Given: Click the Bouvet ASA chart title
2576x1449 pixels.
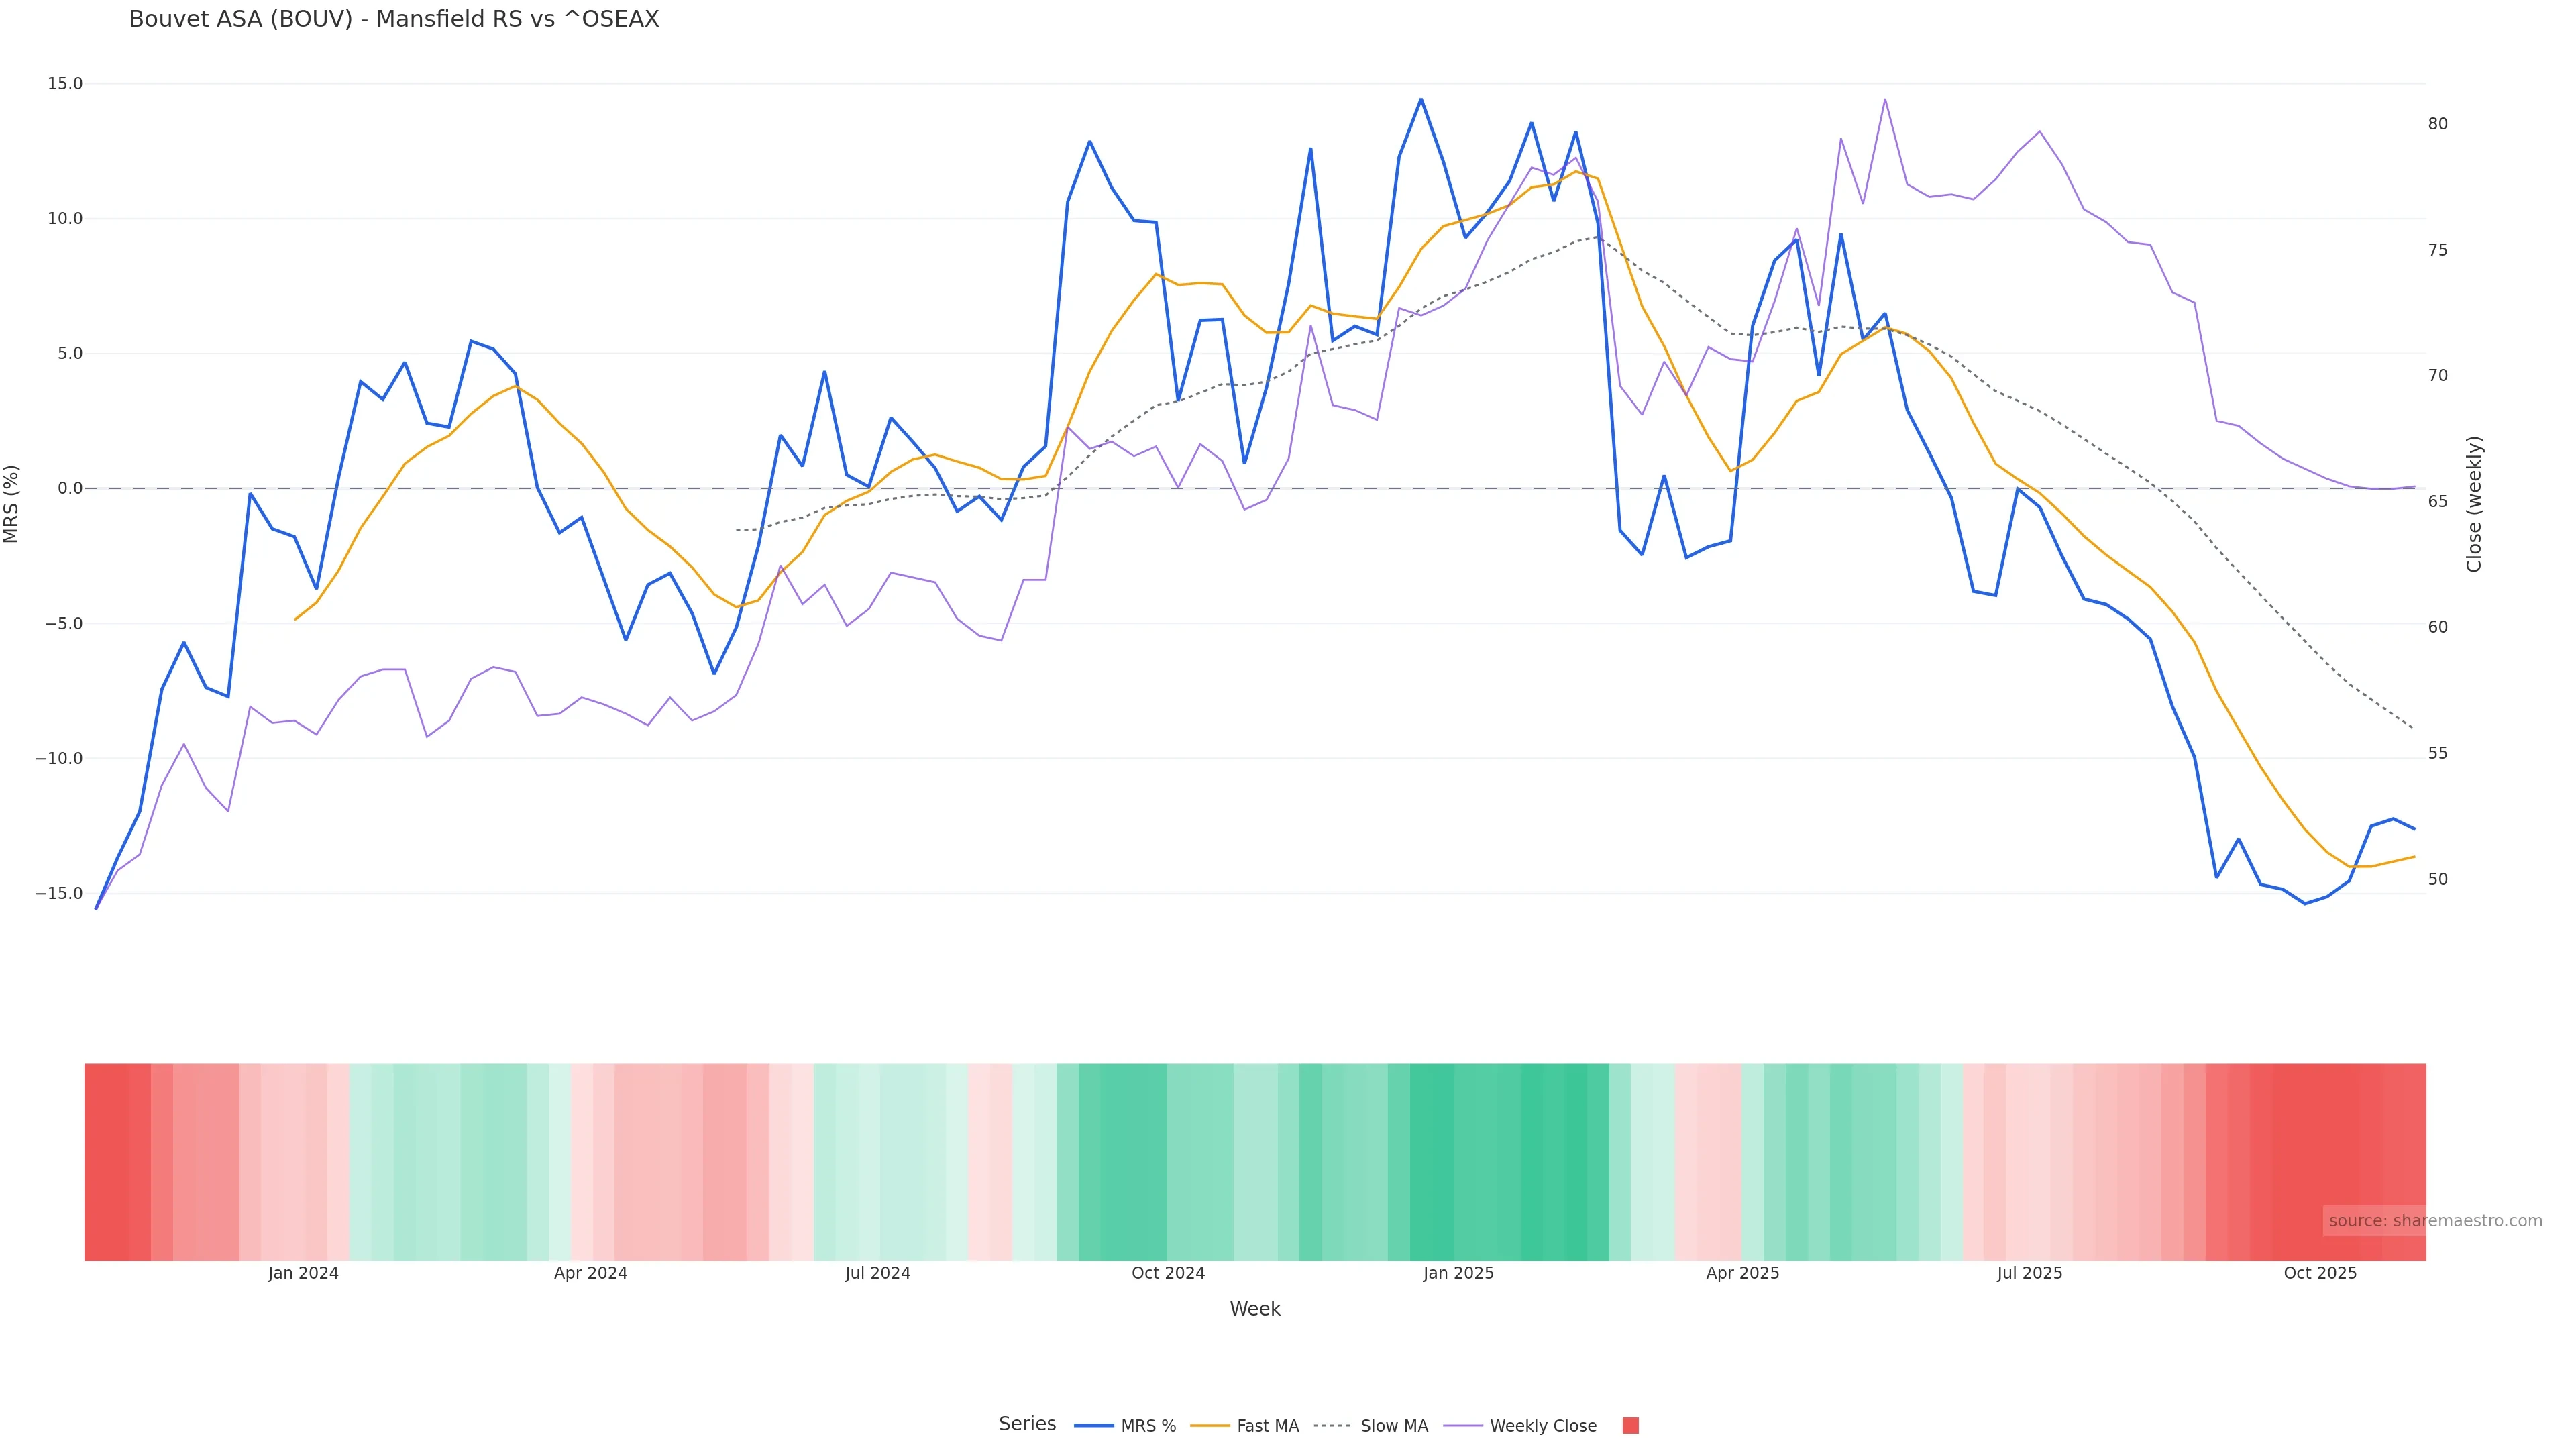Looking at the screenshot, I should point(394,20).
